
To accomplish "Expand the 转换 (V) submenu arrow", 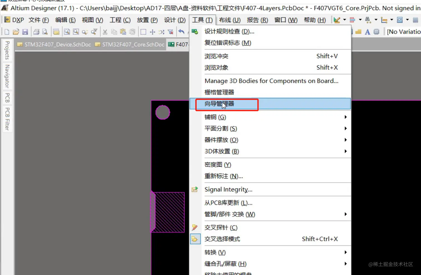I will (x=346, y=252).
